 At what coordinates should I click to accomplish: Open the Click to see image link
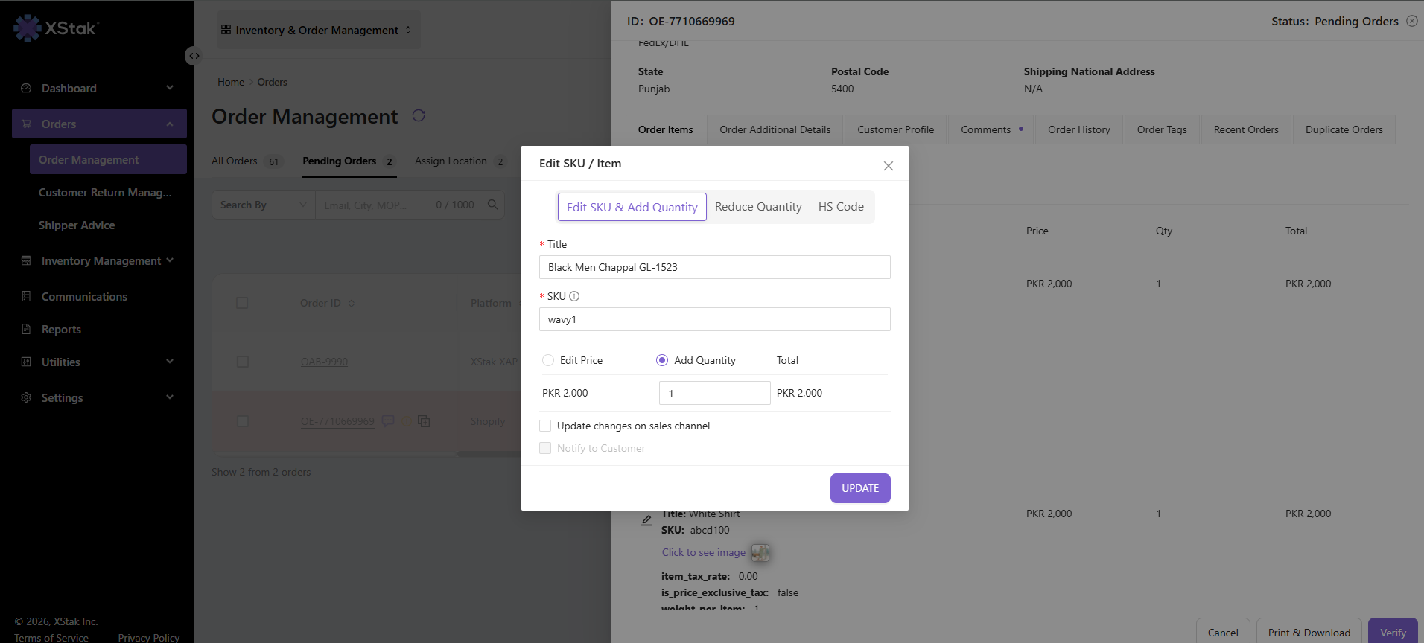(704, 552)
